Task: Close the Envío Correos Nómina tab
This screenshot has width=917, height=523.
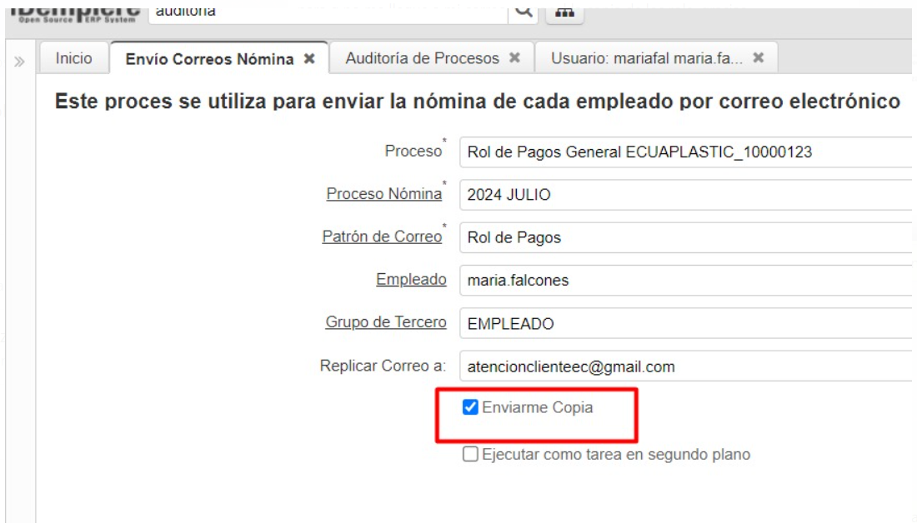Action: pos(309,59)
